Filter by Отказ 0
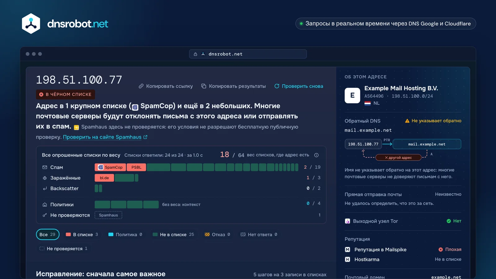Viewport: 496px width, 279px height. 217,235
